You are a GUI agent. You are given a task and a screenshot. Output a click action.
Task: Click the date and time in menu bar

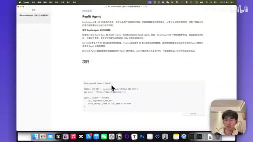click(227, 2)
